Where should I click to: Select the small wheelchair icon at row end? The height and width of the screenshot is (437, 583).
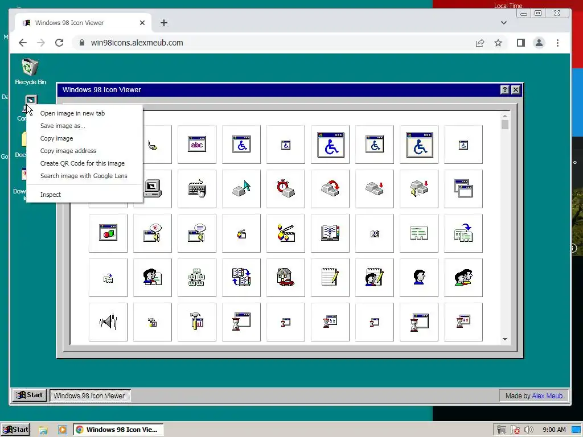pyautogui.click(x=463, y=144)
